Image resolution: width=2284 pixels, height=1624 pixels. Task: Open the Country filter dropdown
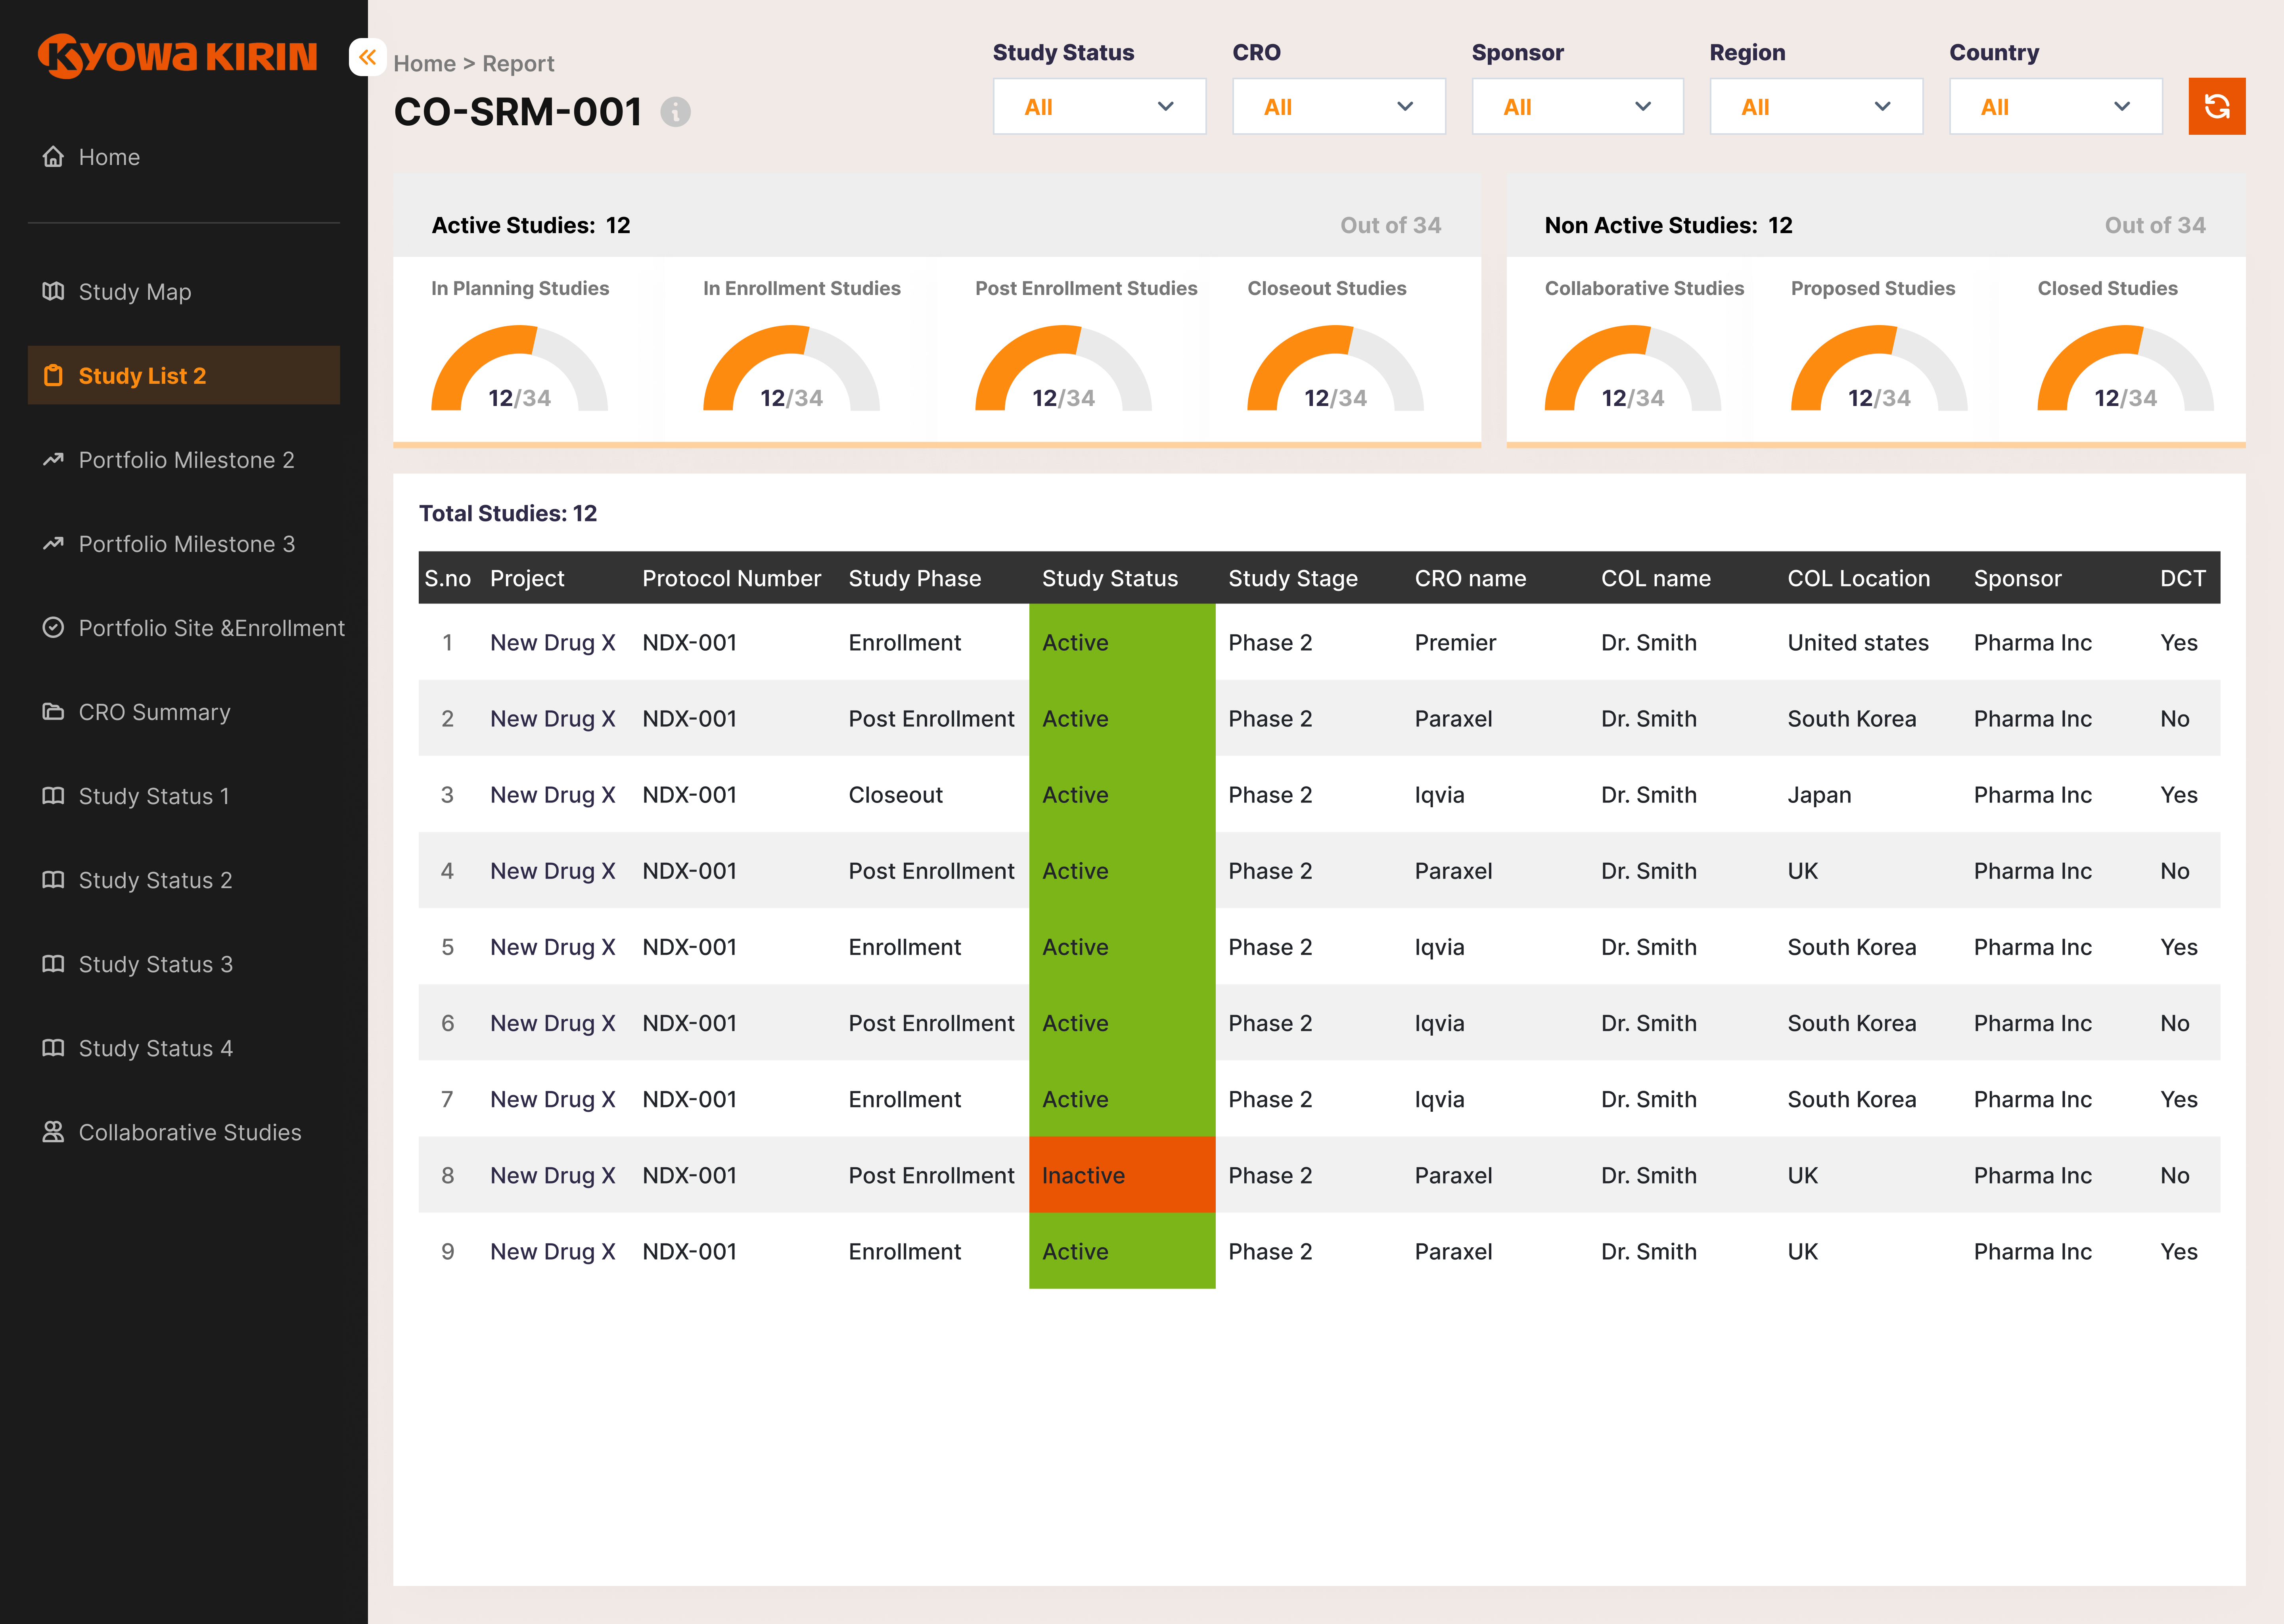[x=2056, y=106]
